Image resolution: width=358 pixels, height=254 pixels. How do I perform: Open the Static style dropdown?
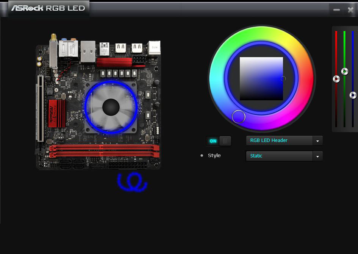coord(284,156)
